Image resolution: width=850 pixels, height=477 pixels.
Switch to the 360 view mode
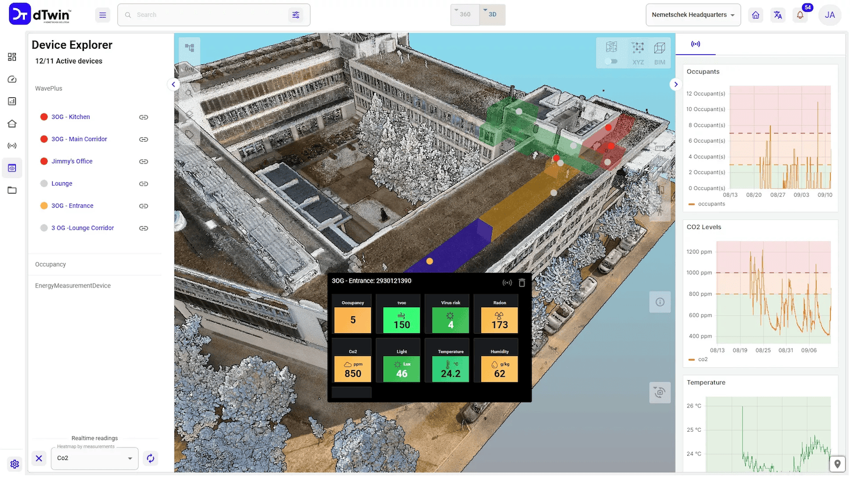click(x=465, y=15)
